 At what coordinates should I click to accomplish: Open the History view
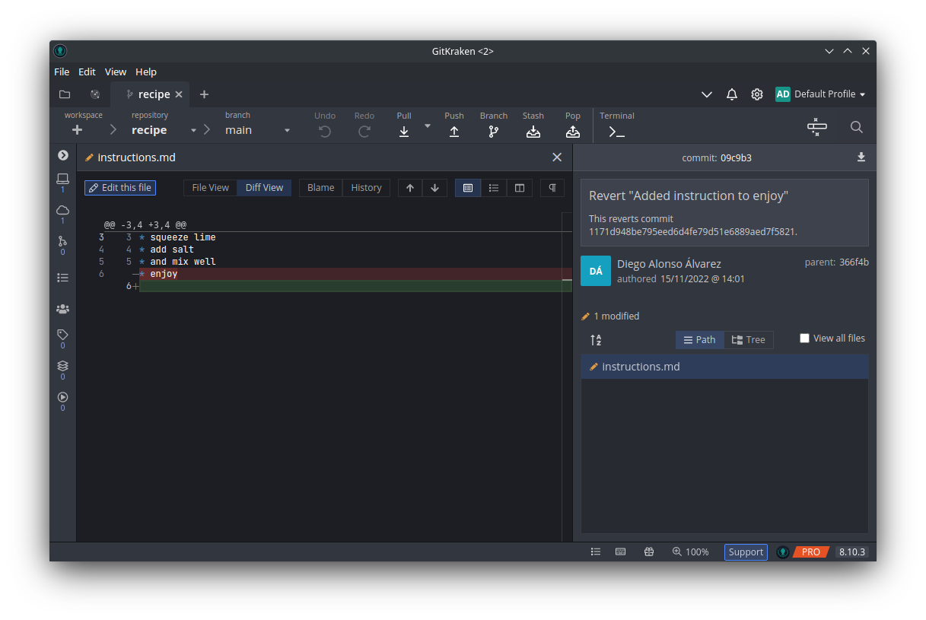[366, 188]
